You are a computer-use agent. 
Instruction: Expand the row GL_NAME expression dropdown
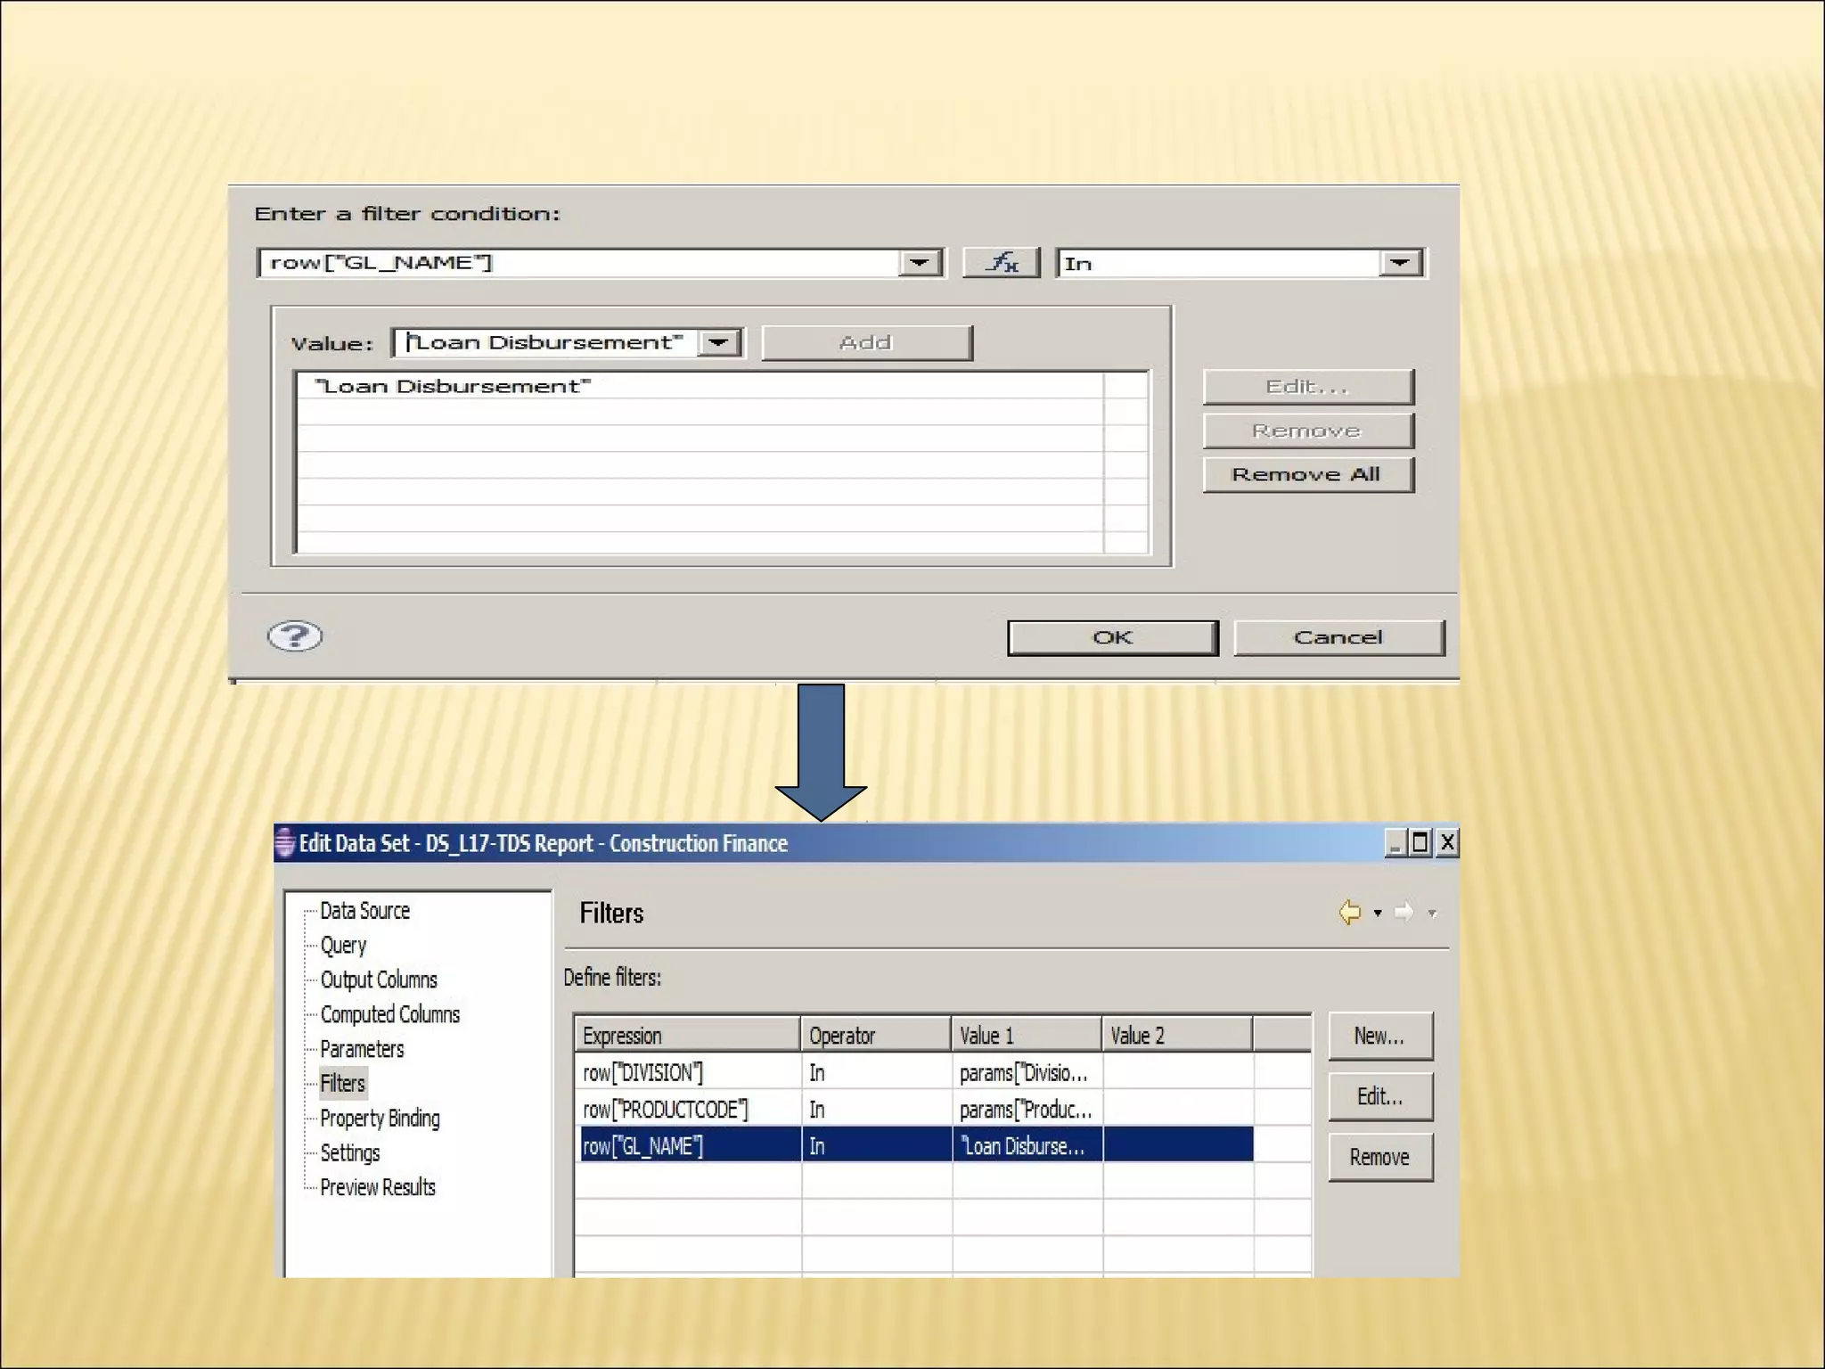pyautogui.click(x=919, y=263)
